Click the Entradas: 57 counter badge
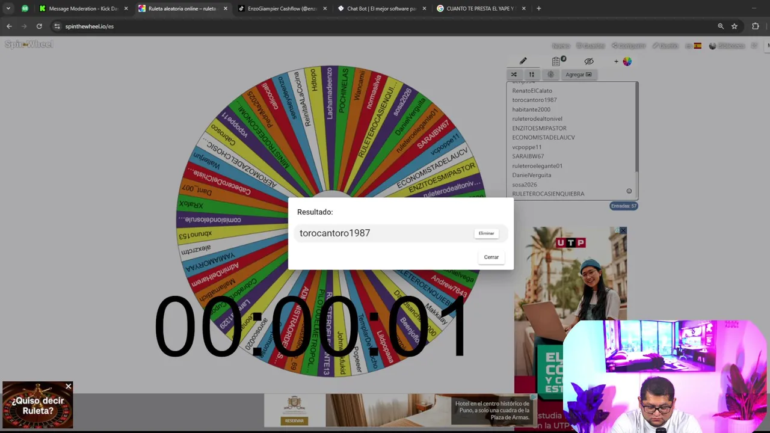 624,206
